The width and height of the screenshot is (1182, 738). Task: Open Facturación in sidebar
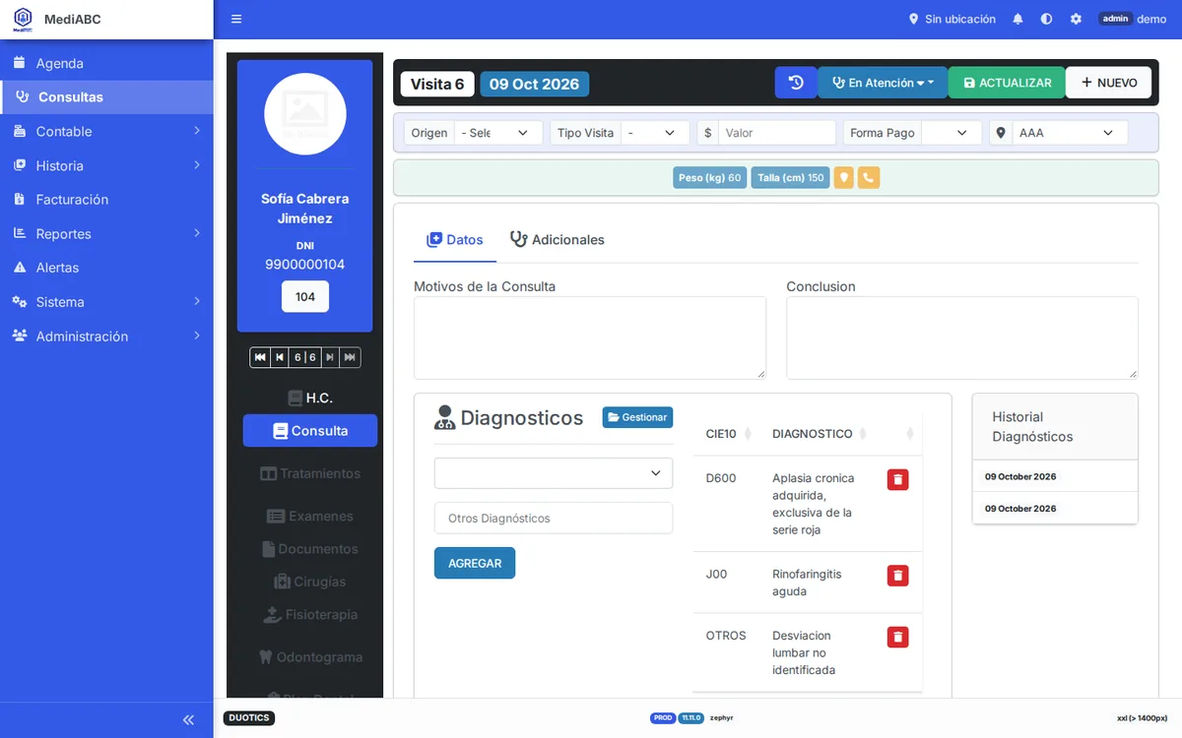point(106,200)
